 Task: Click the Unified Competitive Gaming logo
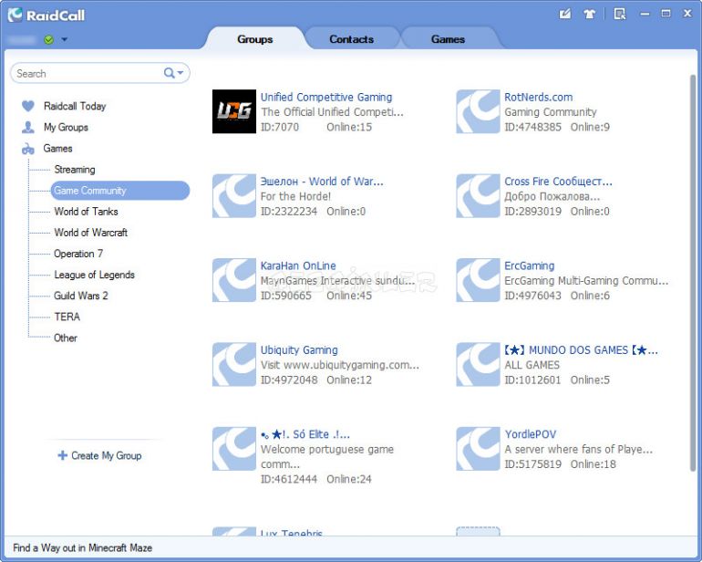click(234, 111)
